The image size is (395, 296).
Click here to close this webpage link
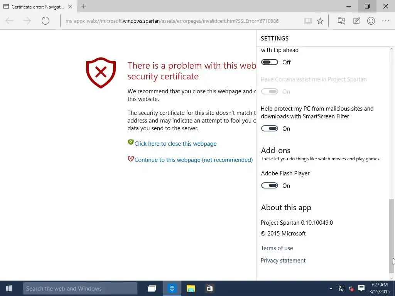(x=176, y=144)
